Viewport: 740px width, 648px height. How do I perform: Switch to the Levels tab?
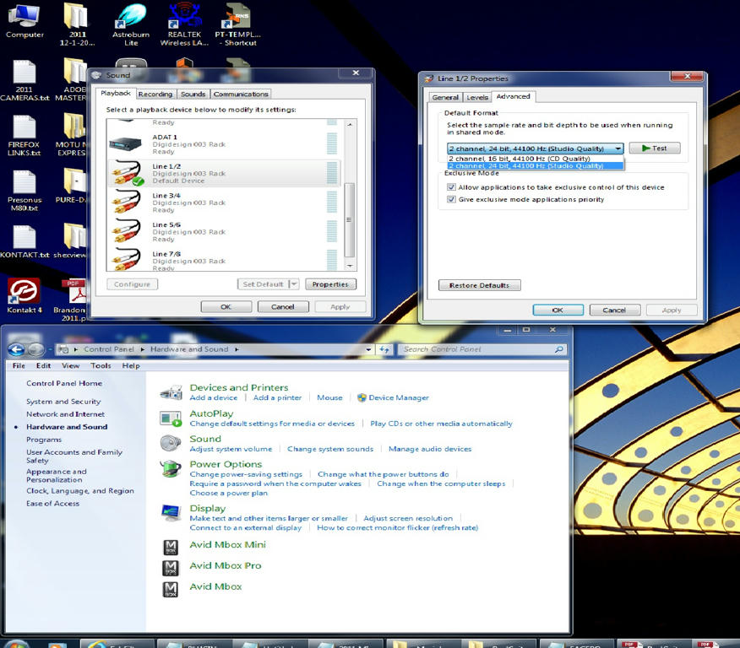coord(477,97)
